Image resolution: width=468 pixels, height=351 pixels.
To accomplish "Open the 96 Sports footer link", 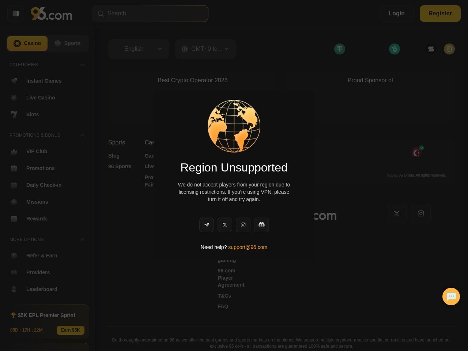I will 120,166.
